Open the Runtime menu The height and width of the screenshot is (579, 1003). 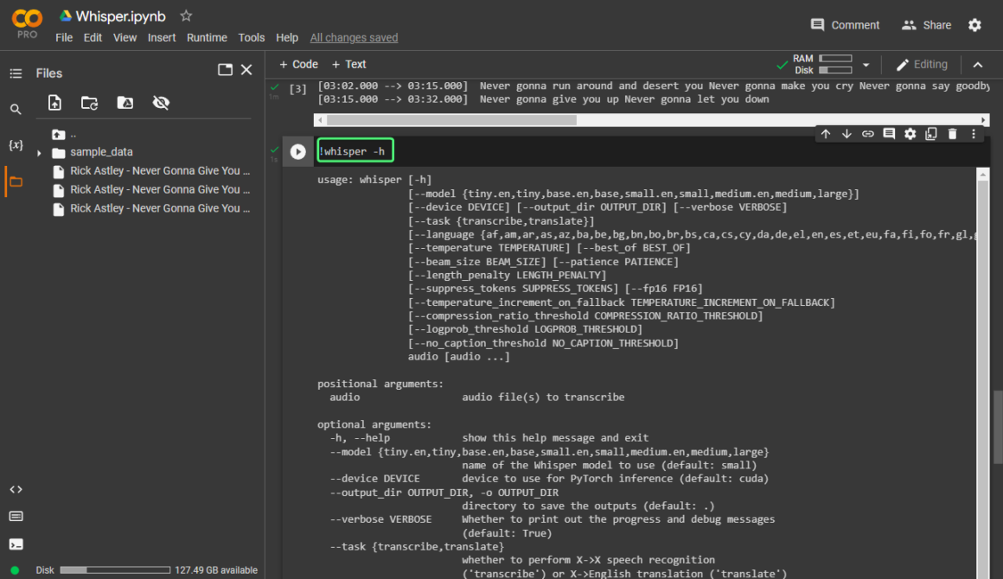[207, 37]
